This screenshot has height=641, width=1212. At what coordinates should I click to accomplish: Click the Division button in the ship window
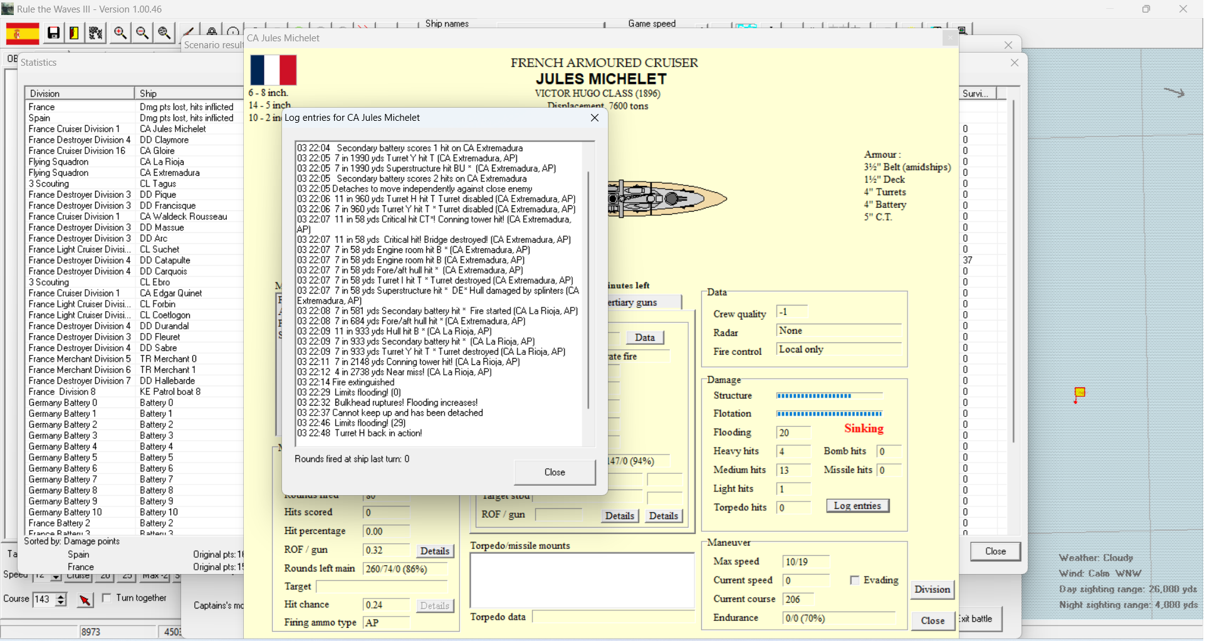[933, 589]
